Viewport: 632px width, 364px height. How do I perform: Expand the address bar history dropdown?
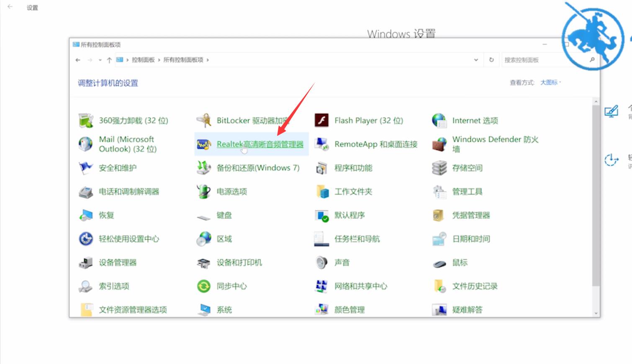coord(476,60)
